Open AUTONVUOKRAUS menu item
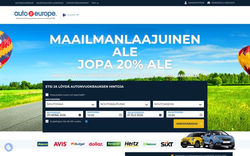Viewport: 250px width, 156px height. coord(24,3)
